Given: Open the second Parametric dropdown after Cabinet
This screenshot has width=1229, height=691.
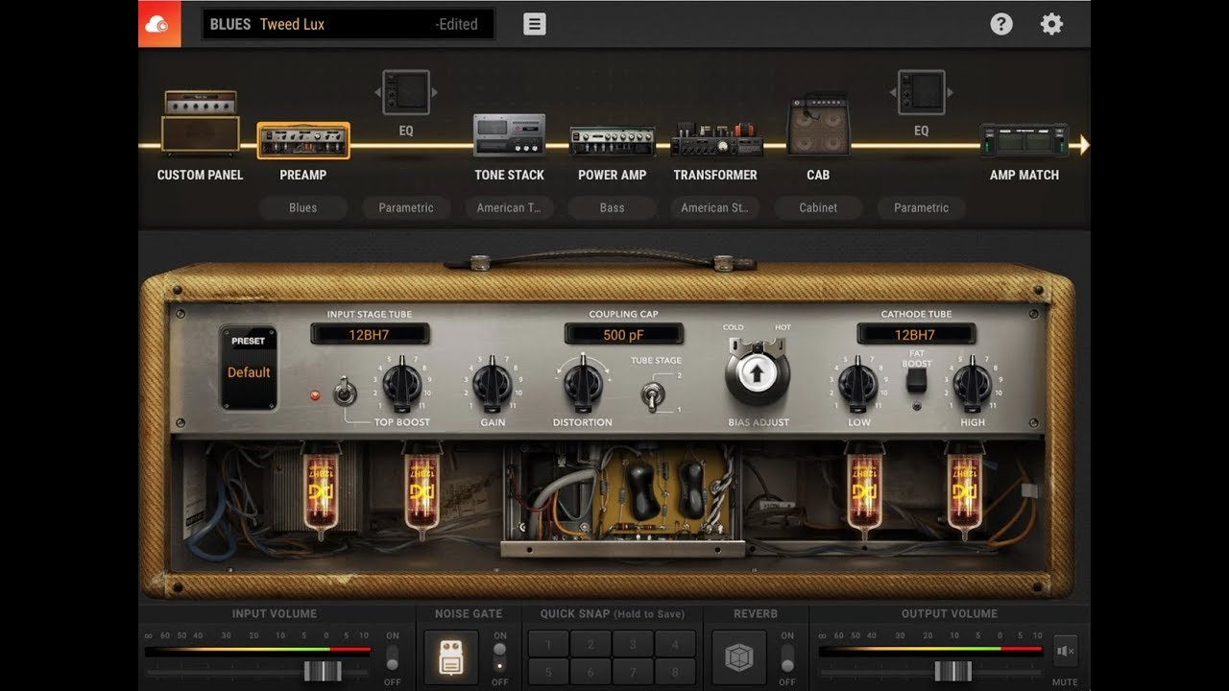Looking at the screenshot, I should pyautogui.click(x=921, y=207).
